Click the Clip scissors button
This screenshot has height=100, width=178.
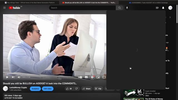98,89
